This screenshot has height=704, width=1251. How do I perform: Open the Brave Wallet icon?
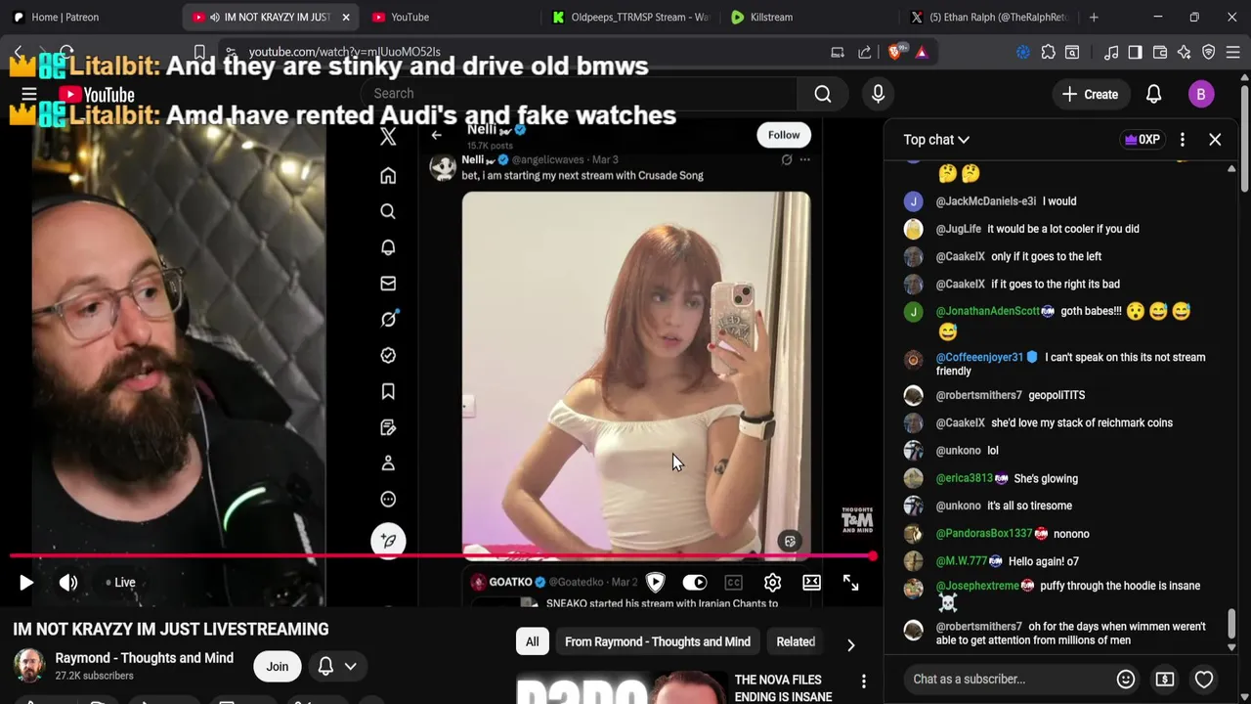1160,52
